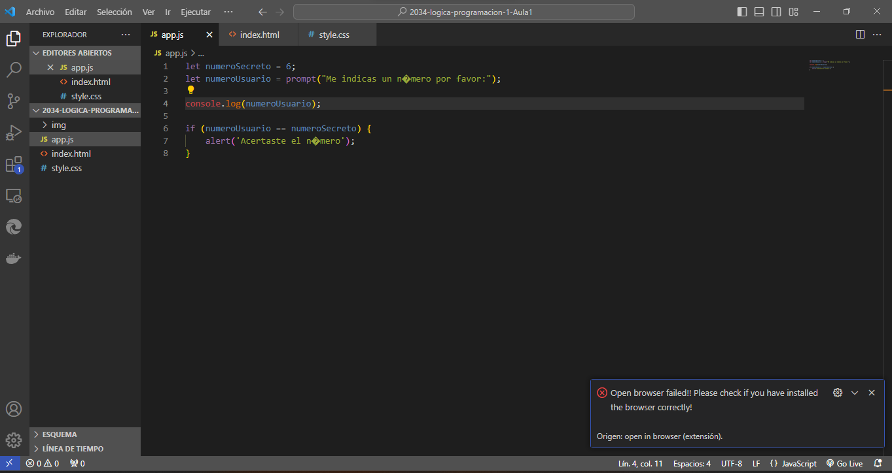
Task: Open the Microsoft Edge Tools icon
Action: [14, 227]
